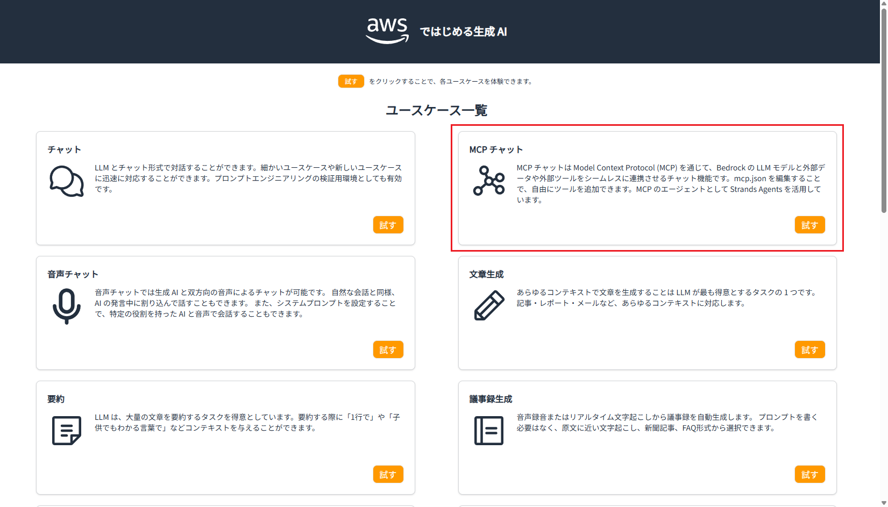Click the meeting minutes notebook icon

pos(488,430)
